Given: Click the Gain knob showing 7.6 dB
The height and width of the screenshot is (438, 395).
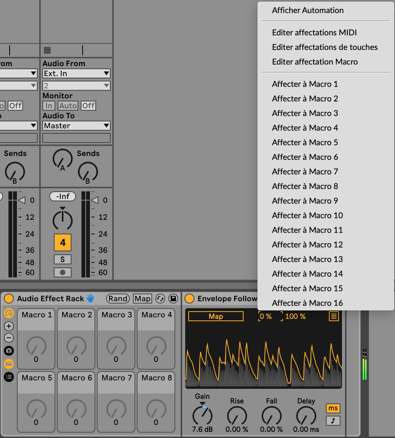Looking at the screenshot, I should coord(202,415).
